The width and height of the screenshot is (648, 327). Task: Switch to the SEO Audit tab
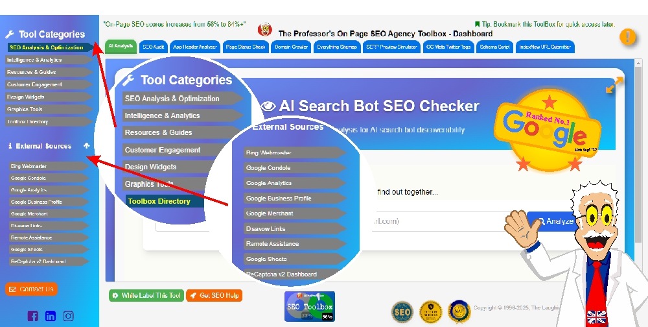coord(154,47)
